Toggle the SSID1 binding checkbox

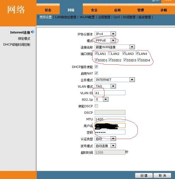pos(96,60)
